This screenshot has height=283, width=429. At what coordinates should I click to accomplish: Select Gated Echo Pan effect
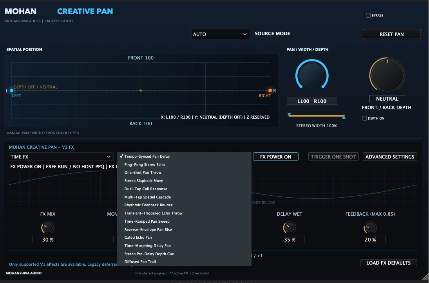pyautogui.click(x=184, y=238)
